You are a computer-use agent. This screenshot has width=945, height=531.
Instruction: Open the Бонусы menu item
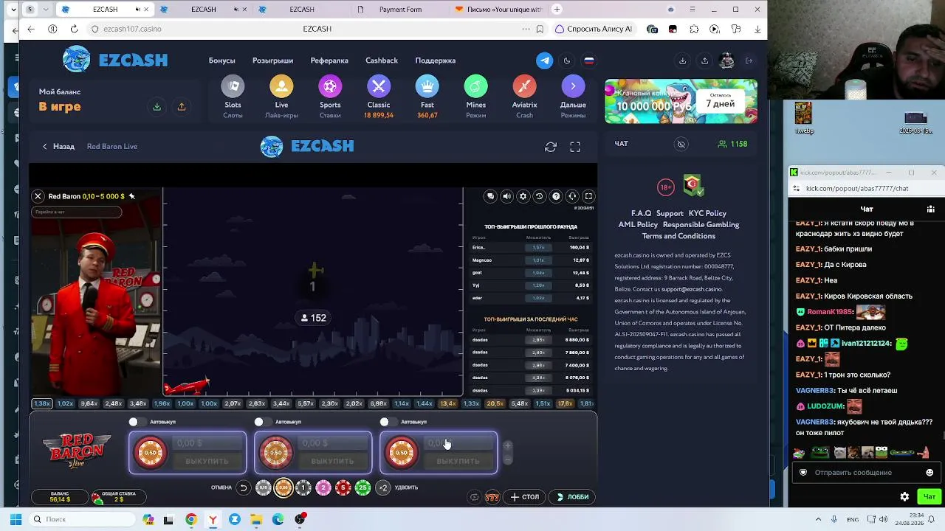pos(221,60)
